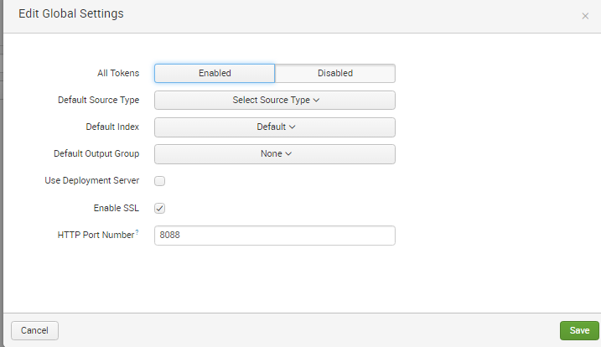Set All Tokens to Enabled
The width and height of the screenshot is (601, 347).
coord(215,74)
